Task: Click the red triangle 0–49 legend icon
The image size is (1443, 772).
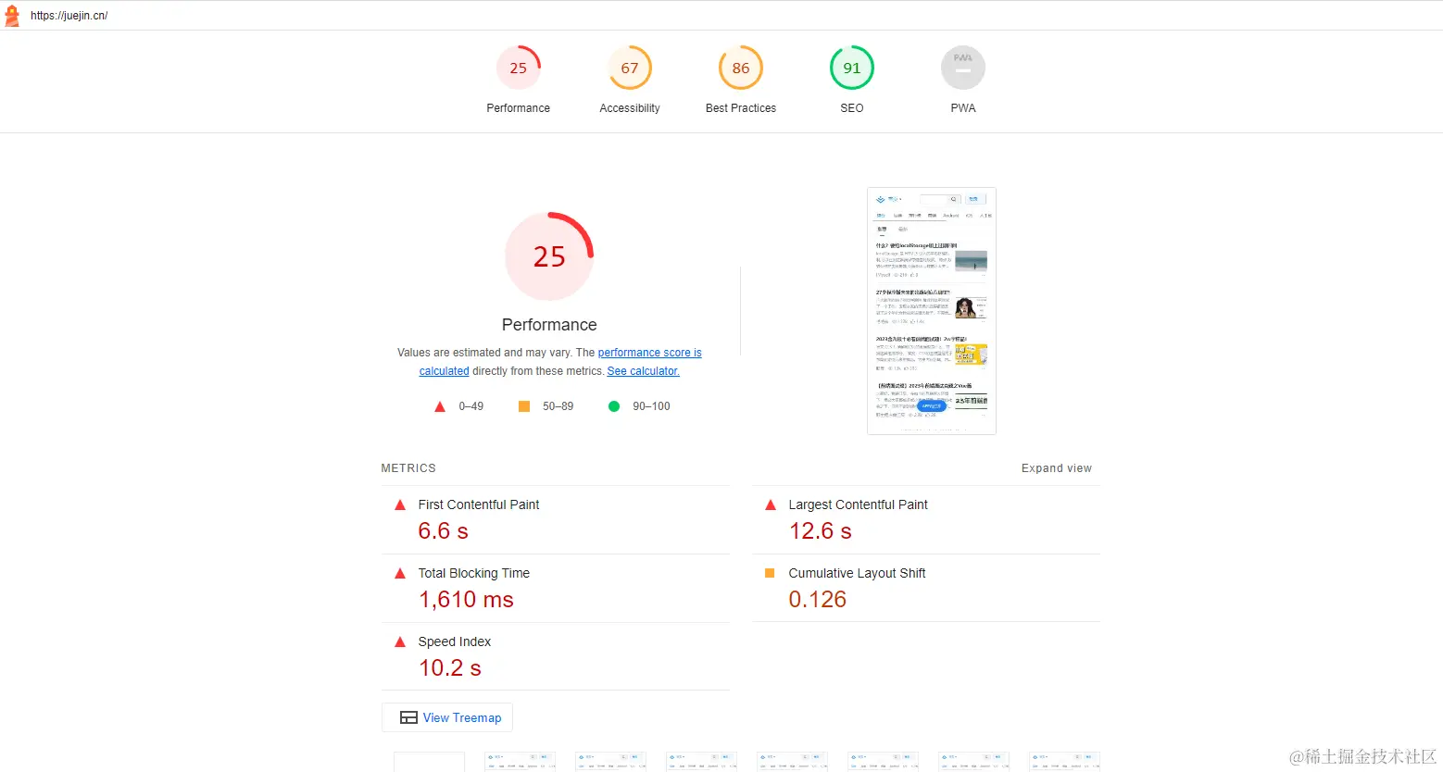Action: pyautogui.click(x=440, y=406)
